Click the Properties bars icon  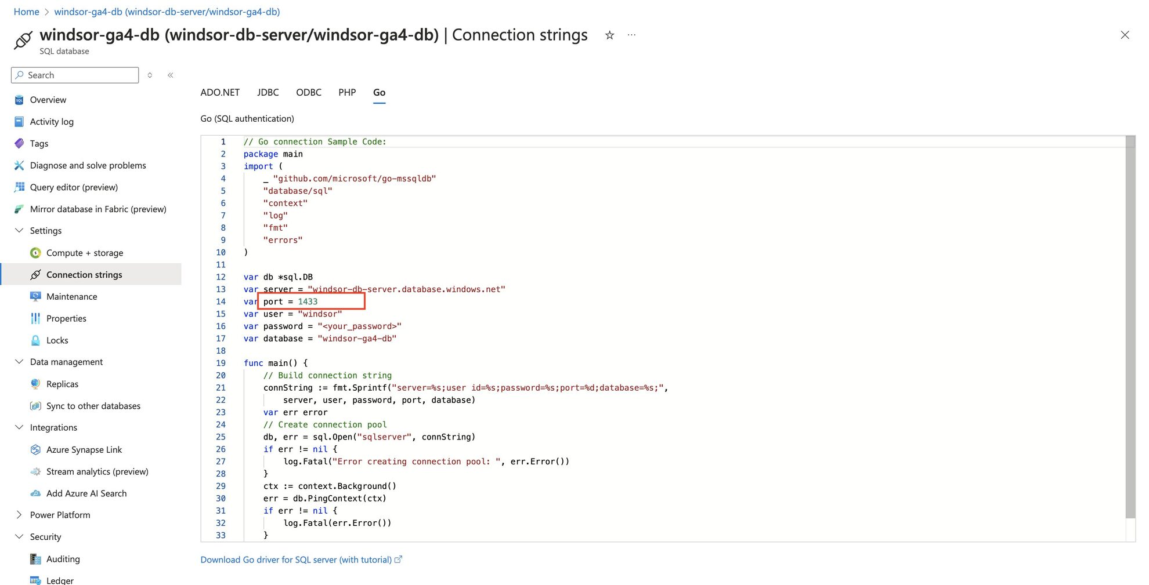[x=35, y=318]
